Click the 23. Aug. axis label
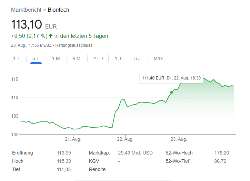Image resolution: width=250 pixels, height=181 pixels. (179, 139)
